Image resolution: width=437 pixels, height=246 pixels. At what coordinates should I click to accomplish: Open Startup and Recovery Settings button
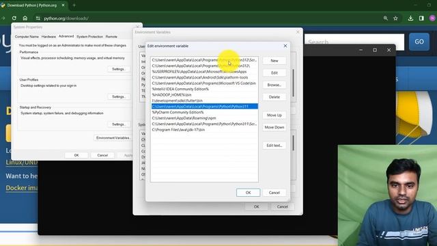pyautogui.click(x=119, y=124)
